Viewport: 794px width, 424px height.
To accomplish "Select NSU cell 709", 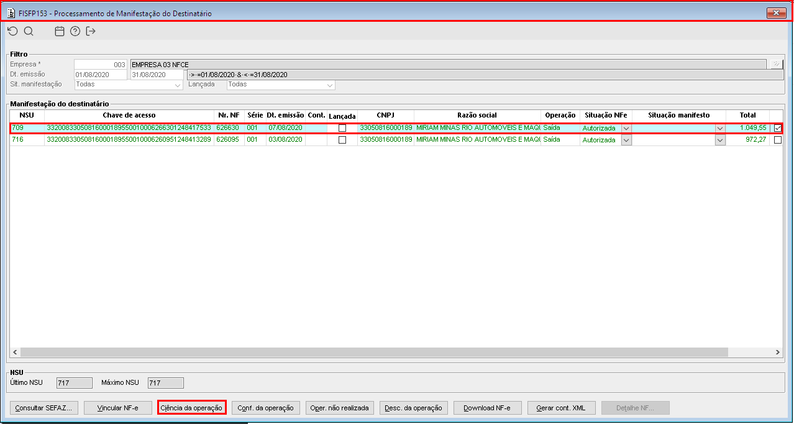I will pyautogui.click(x=27, y=128).
